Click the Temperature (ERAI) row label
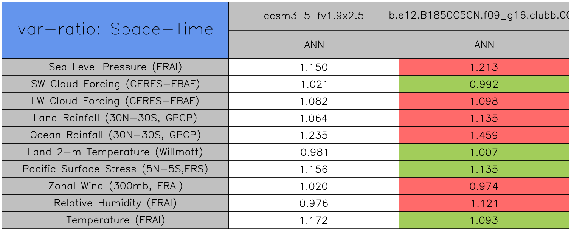This screenshot has height=231, width=571. pyautogui.click(x=115, y=220)
